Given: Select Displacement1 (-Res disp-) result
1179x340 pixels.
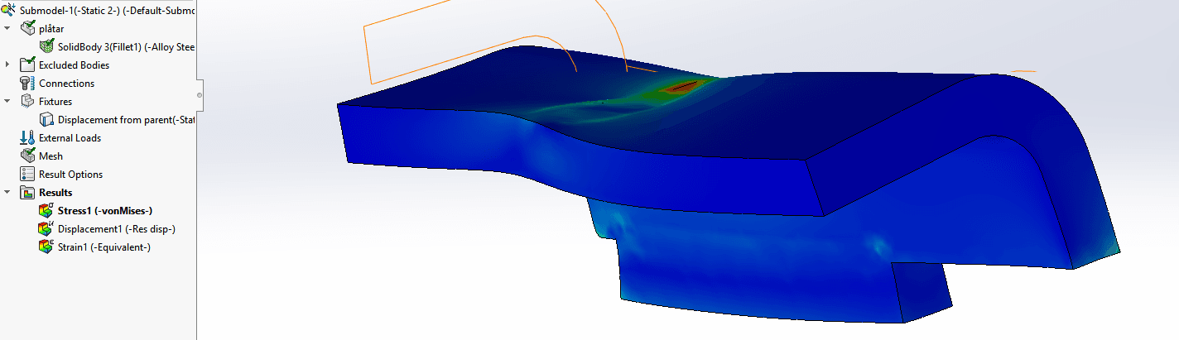Looking at the screenshot, I should [116, 229].
